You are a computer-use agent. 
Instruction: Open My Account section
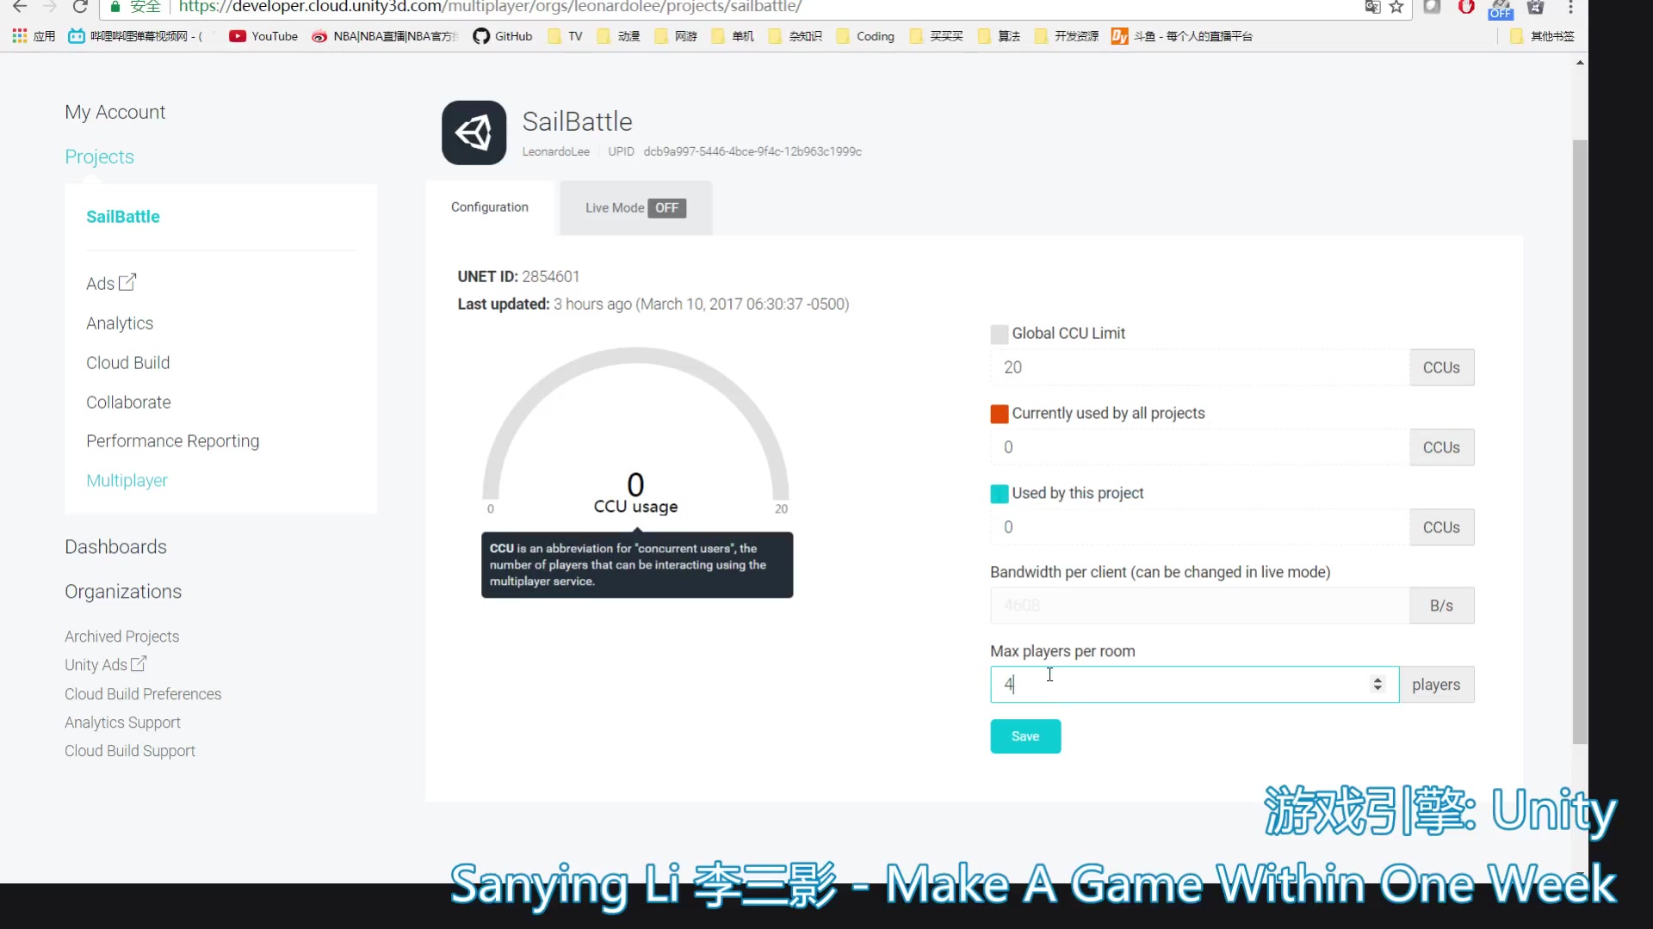tap(115, 112)
